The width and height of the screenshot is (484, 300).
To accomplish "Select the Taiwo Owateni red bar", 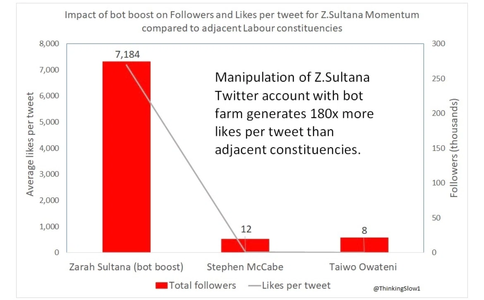I will tap(364, 245).
